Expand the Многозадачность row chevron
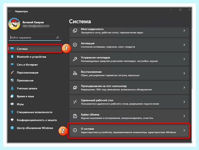The image size is (199, 150). coord(184,31)
